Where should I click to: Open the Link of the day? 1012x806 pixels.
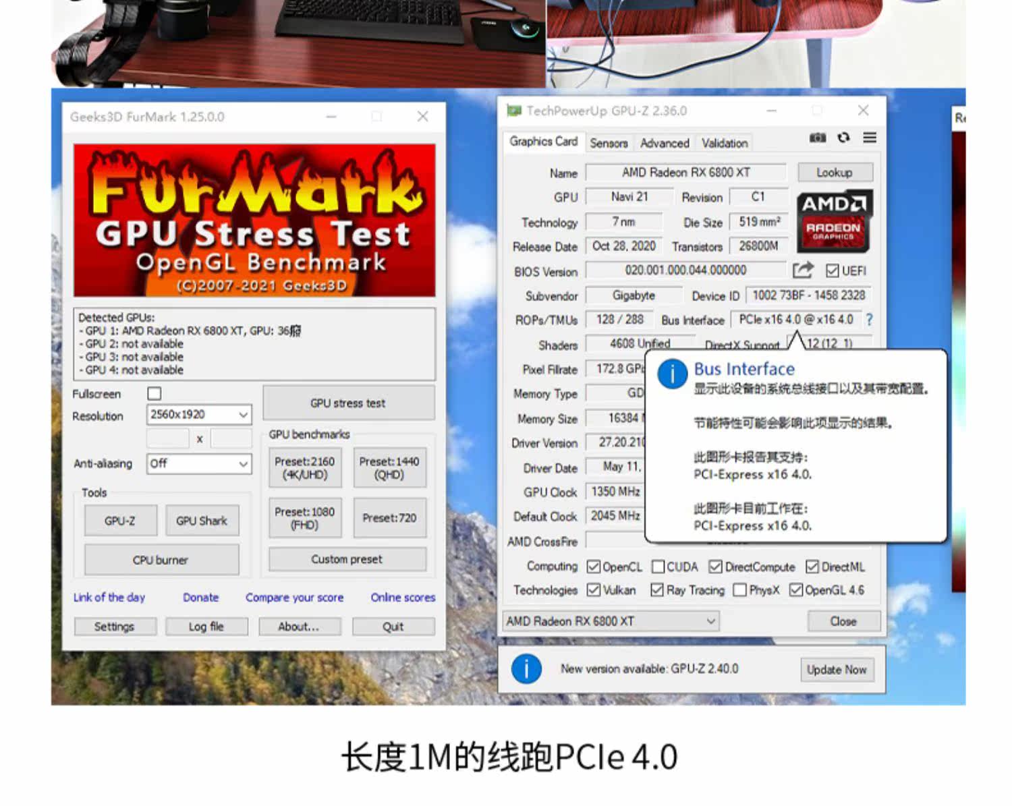pos(109,598)
